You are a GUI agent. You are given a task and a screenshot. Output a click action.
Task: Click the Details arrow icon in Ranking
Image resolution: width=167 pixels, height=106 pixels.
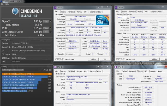click(x=50, y=70)
